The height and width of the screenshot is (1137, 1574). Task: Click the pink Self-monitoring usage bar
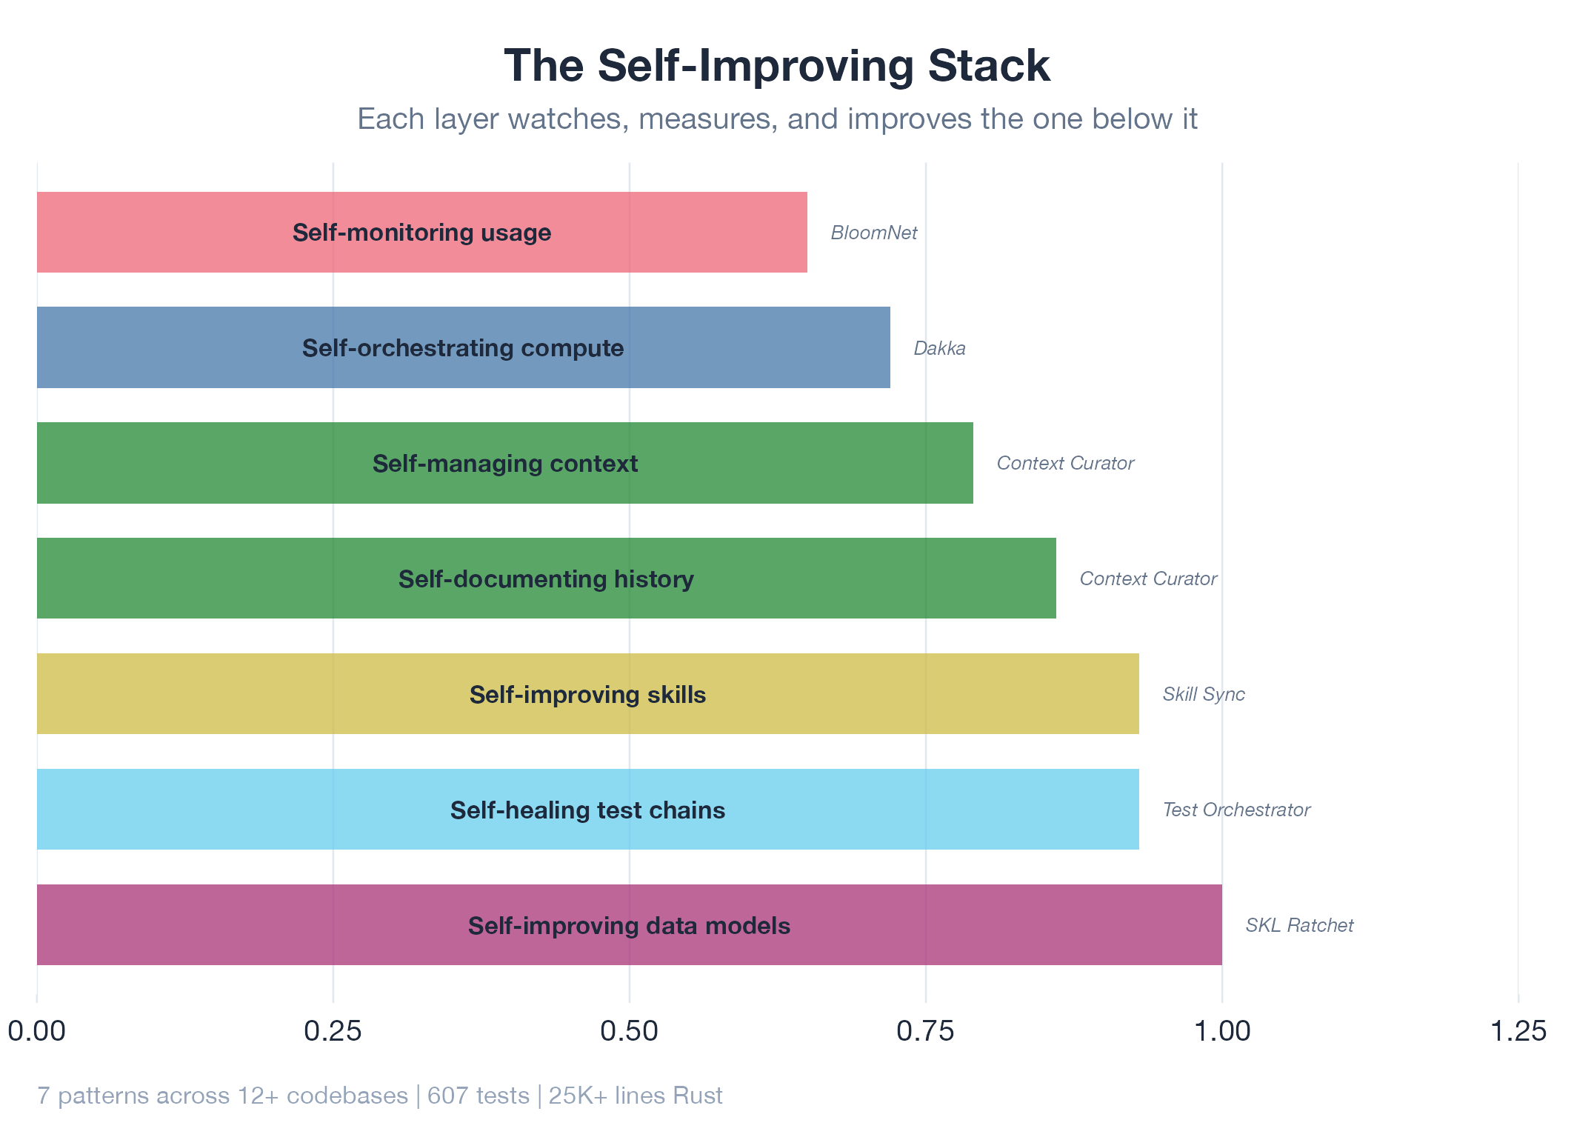(x=421, y=233)
